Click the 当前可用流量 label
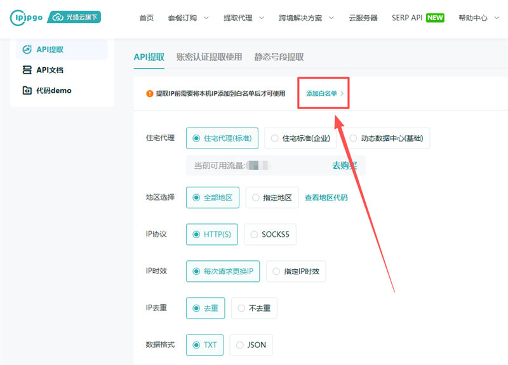The width and height of the screenshot is (508, 365). pos(219,166)
